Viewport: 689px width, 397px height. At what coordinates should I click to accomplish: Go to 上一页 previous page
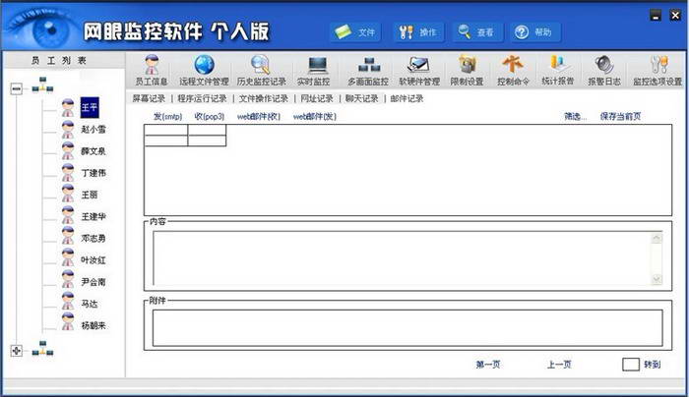pyautogui.click(x=559, y=365)
